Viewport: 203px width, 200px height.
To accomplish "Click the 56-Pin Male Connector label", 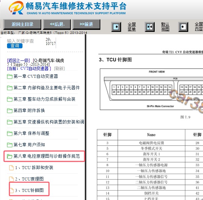I will point(160,106).
